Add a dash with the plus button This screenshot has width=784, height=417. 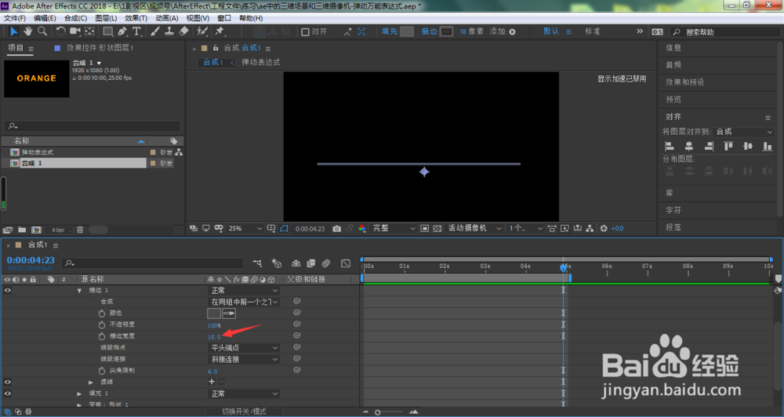coord(212,382)
